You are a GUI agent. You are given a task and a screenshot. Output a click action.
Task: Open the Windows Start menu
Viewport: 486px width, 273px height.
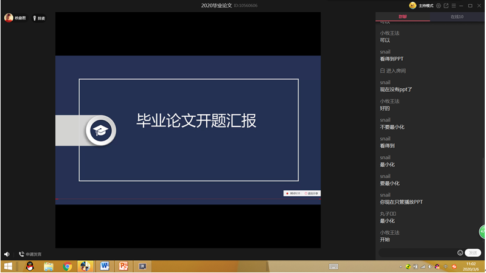(x=9, y=266)
